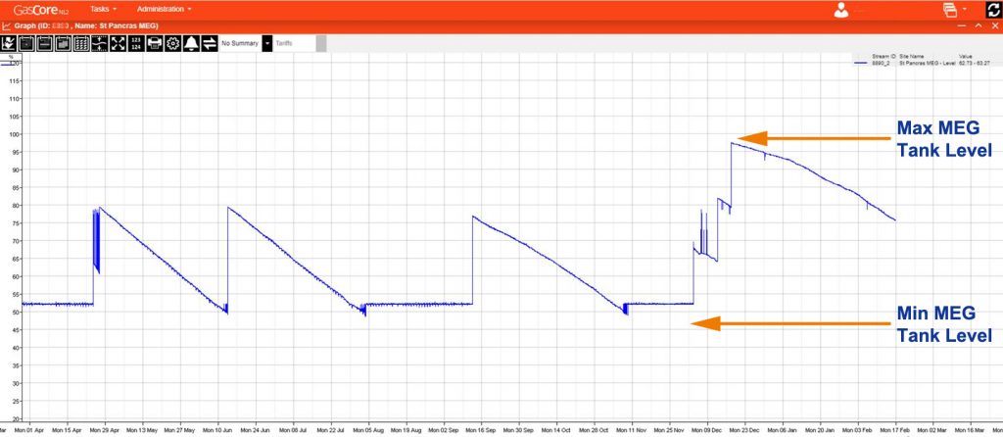Click the third calendar icon in toolbar

tap(63, 43)
